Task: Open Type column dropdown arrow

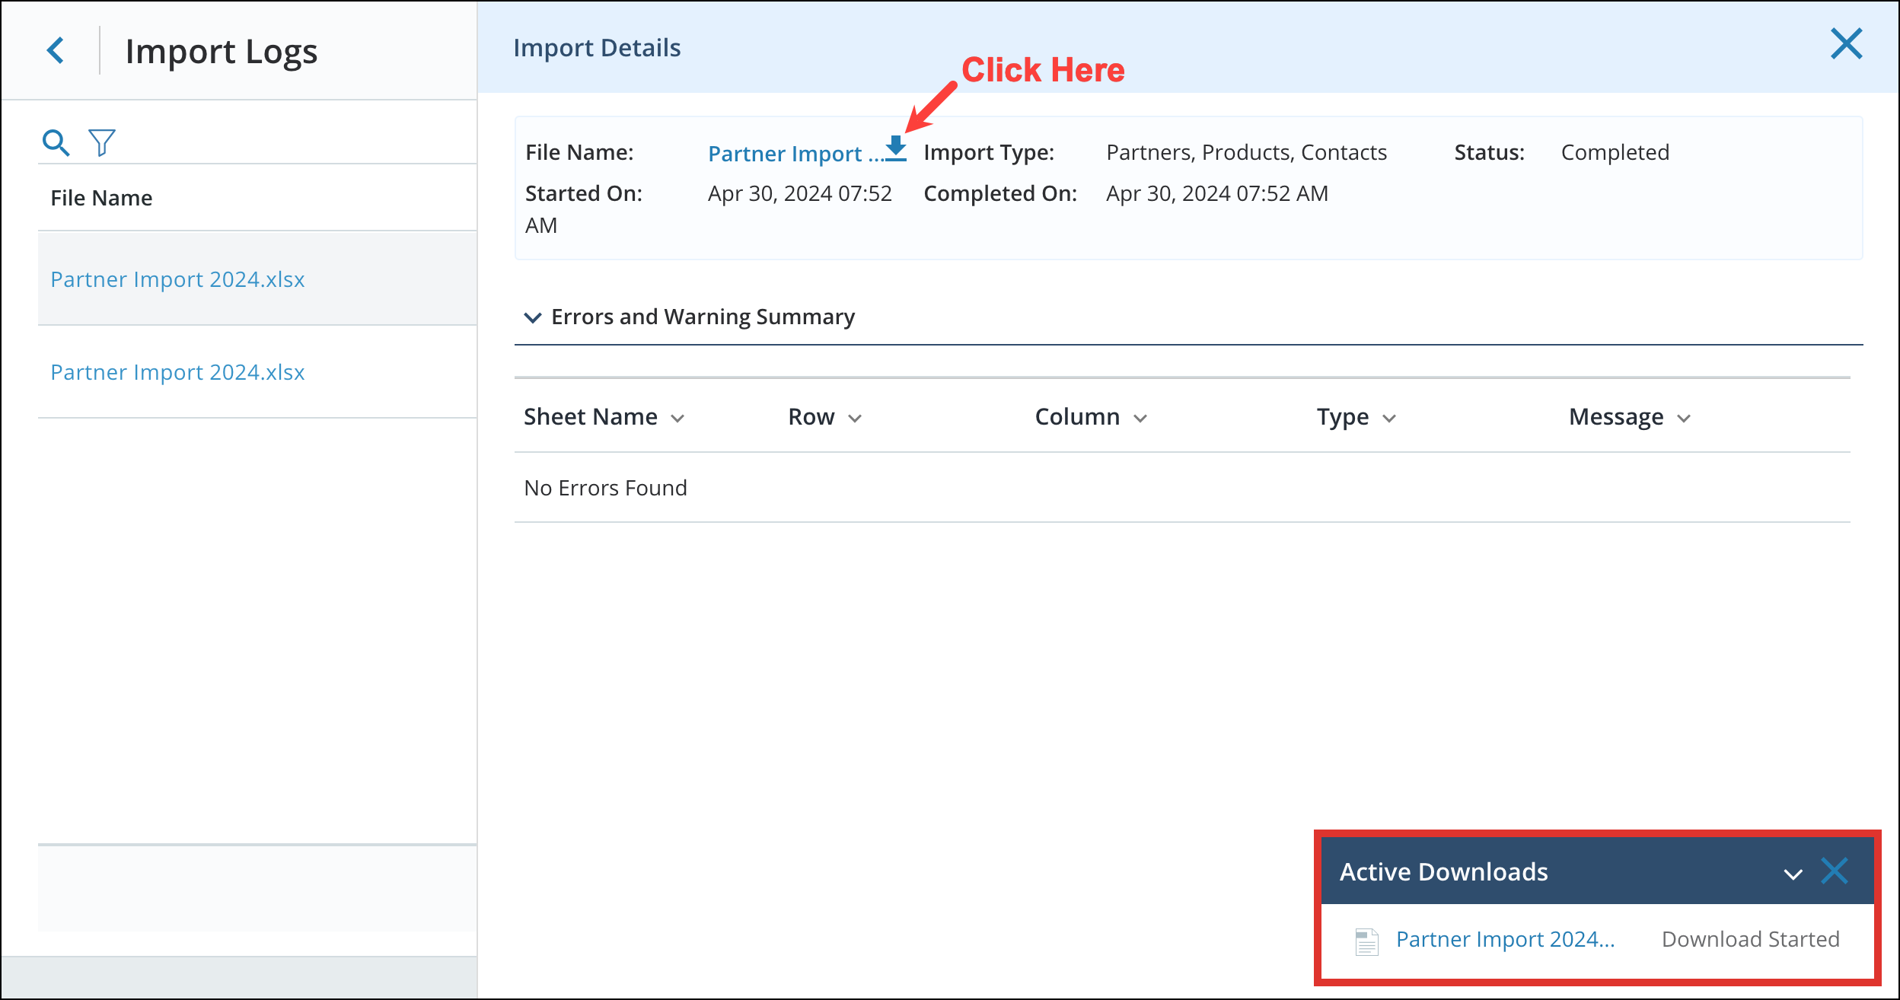Action: [x=1389, y=419]
